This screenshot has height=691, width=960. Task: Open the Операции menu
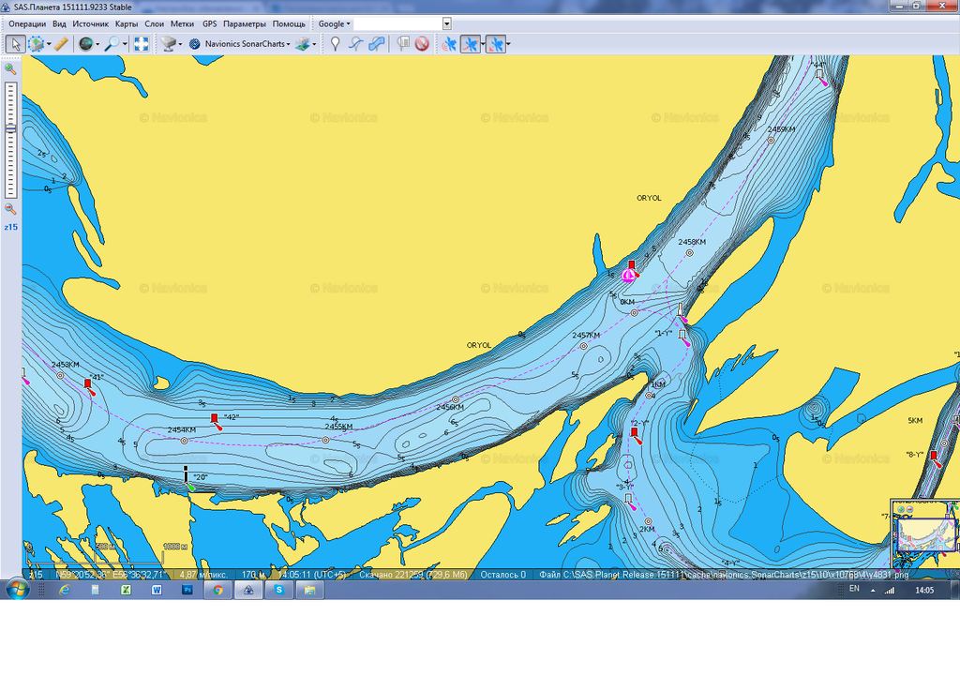coord(27,23)
